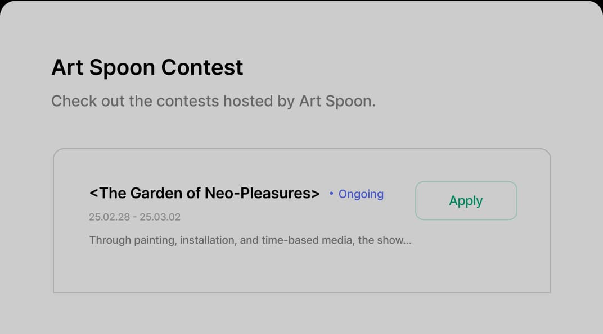Select the word Ongoing in blue
This screenshot has height=334, width=603.
click(x=361, y=194)
